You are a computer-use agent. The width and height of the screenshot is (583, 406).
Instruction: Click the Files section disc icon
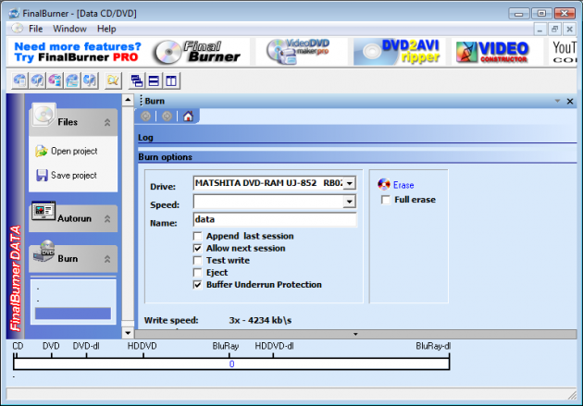coord(43,115)
